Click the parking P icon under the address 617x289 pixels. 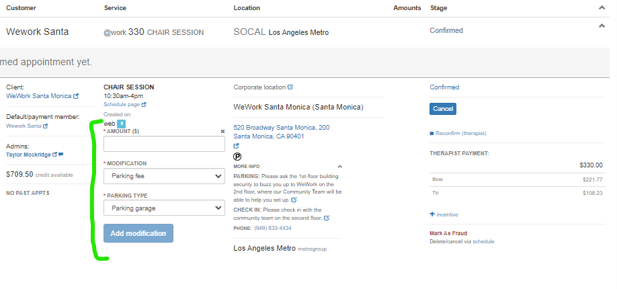237,156
